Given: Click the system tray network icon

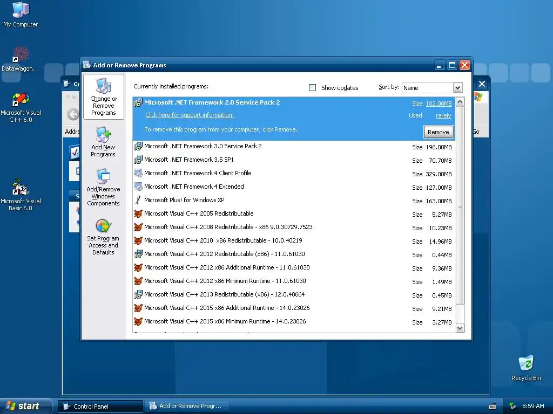Looking at the screenshot, I should pyautogui.click(x=512, y=406).
